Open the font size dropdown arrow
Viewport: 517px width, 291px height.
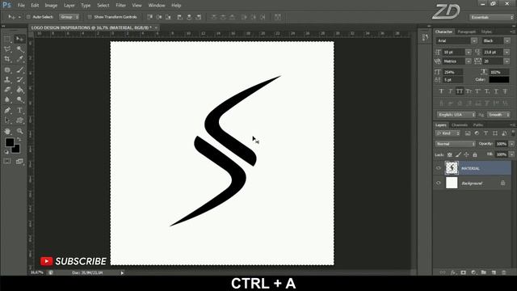coord(469,52)
